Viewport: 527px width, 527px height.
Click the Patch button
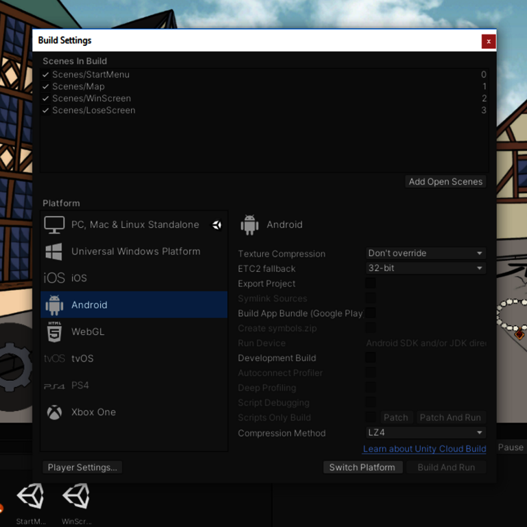click(x=396, y=418)
